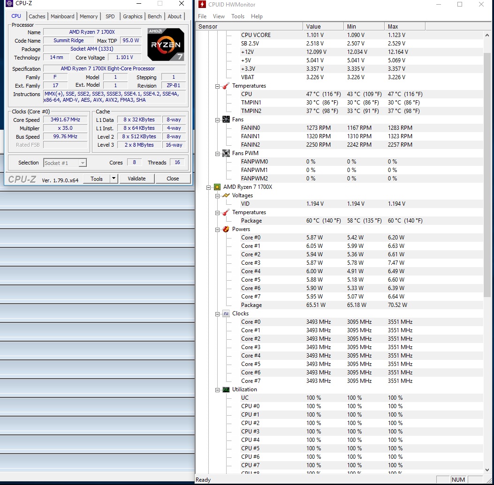This screenshot has height=485, width=494.
Task: Click the Voltages icon under Ryzen 7 1700X
Action: [226, 195]
